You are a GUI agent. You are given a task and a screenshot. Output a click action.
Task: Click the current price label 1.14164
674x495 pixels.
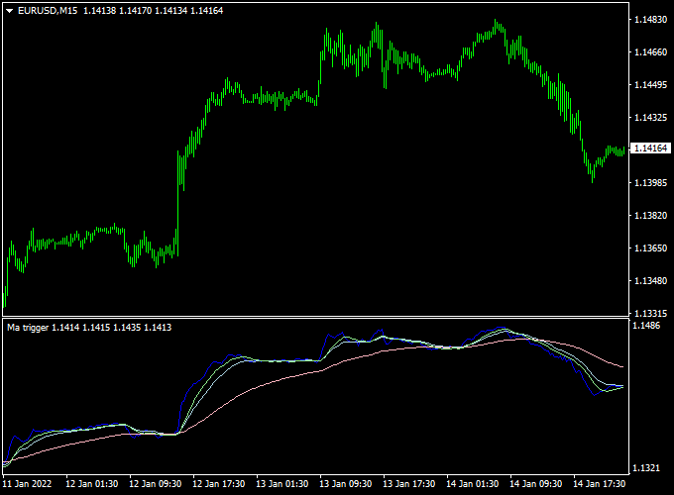[651, 148]
